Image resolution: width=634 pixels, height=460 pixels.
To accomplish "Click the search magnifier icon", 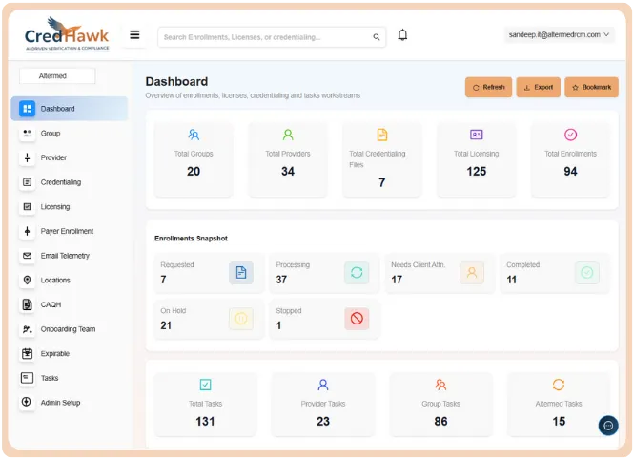I will pyautogui.click(x=377, y=37).
